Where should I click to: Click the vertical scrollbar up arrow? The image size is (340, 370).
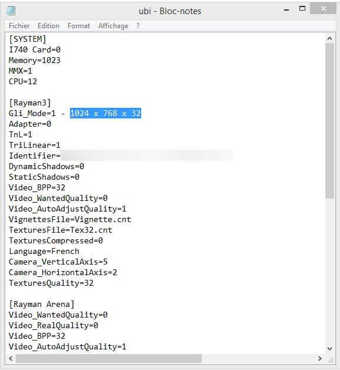click(329, 38)
